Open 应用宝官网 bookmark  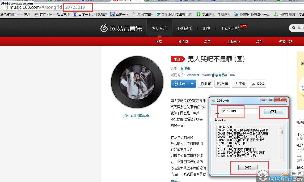pos(143,15)
